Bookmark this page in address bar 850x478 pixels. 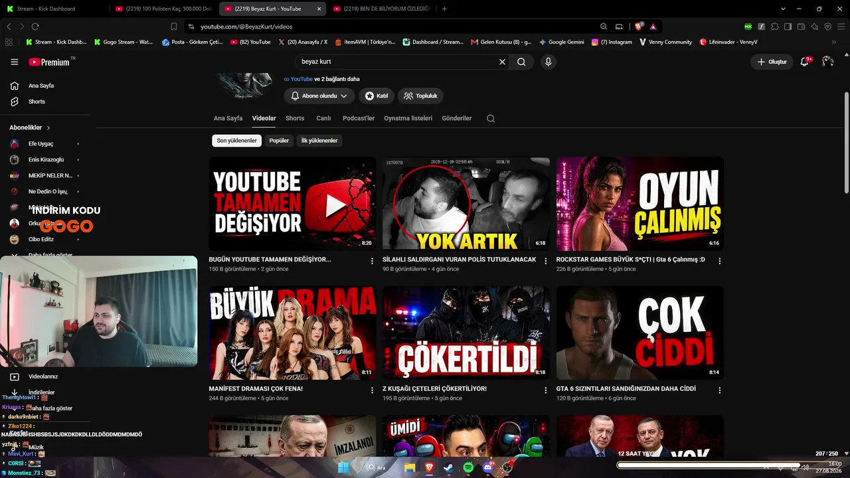tap(174, 27)
